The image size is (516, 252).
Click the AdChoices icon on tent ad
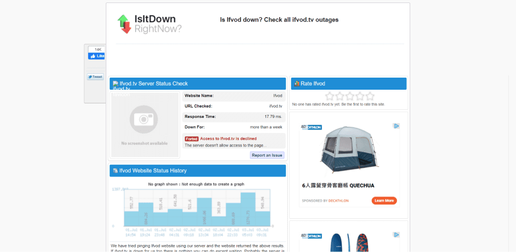click(396, 126)
